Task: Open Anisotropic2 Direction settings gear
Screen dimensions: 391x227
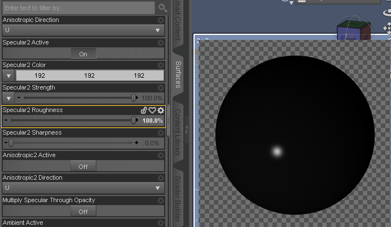Action: pyautogui.click(x=161, y=178)
